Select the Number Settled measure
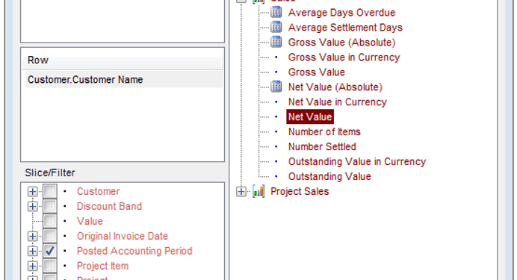Screen dimensions: 517x280 click(x=322, y=146)
